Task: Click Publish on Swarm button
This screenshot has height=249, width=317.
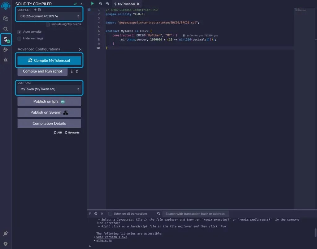Action: (x=49, y=112)
